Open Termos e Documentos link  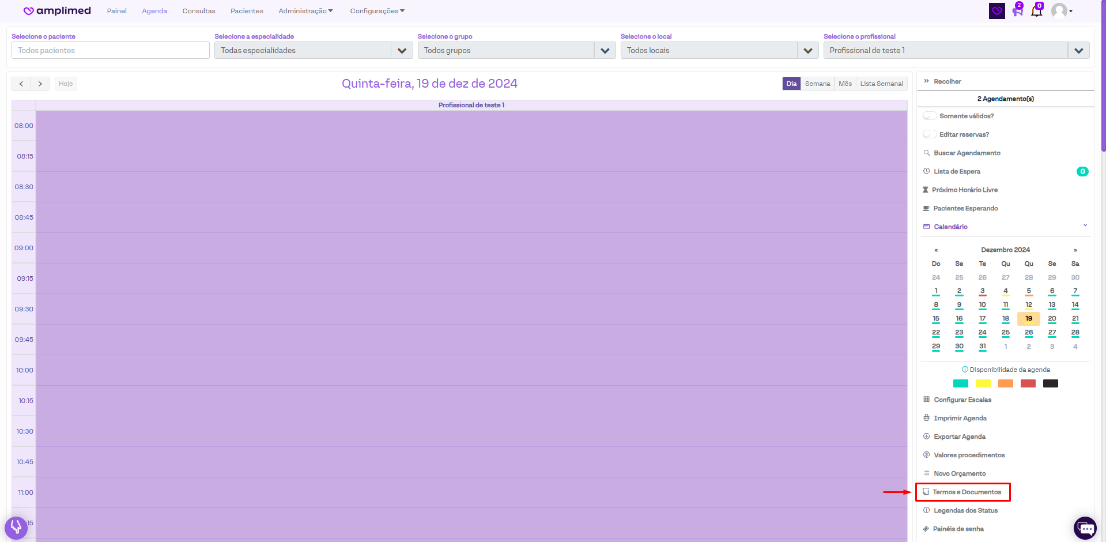coord(967,492)
